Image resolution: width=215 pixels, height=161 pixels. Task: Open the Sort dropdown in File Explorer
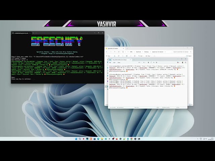[141, 56]
